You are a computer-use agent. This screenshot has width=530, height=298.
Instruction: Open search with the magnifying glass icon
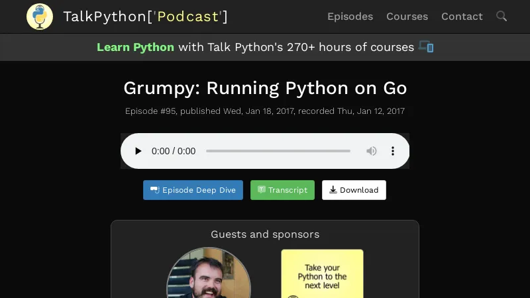[502, 17]
